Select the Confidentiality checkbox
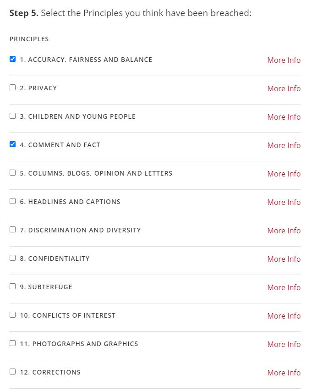The image size is (317, 391). tap(12, 258)
